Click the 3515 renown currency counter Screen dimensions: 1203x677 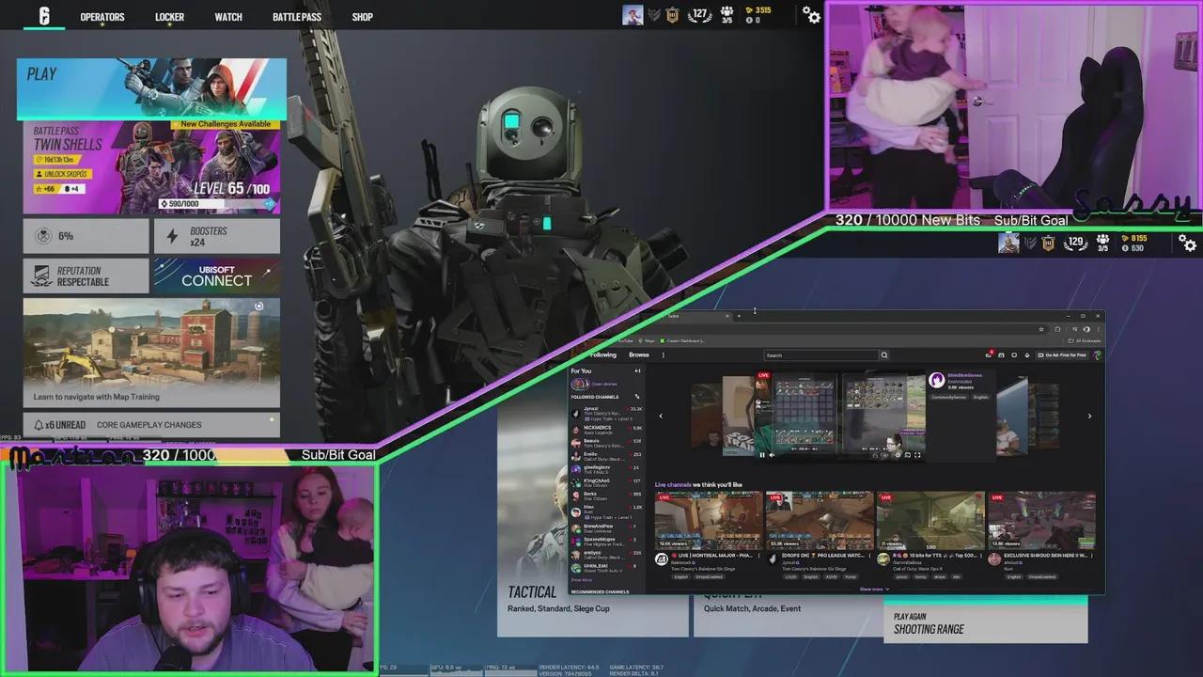tap(758, 11)
